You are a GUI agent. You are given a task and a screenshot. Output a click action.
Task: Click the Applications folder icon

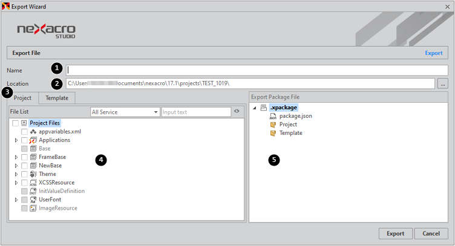[x=33, y=140]
